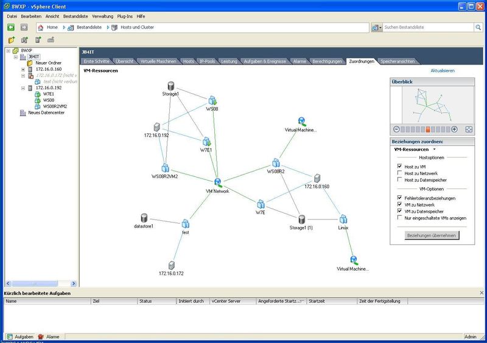Select the 172.16.0.172 host node in map
Screen dimensions: 487x343
coord(172,265)
